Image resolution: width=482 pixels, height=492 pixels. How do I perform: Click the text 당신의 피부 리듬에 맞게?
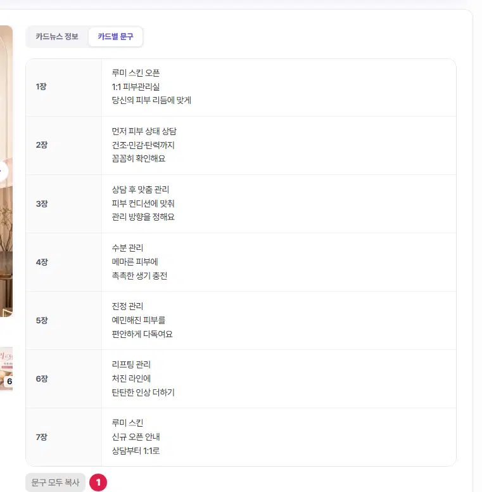point(151,100)
